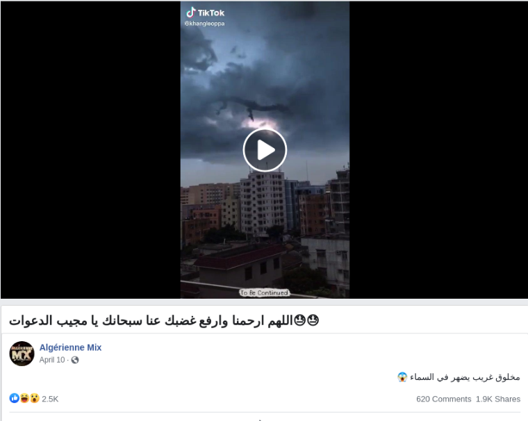Click the black area left of video
Image resolution: width=528 pixels, height=421 pixels.
(90, 150)
